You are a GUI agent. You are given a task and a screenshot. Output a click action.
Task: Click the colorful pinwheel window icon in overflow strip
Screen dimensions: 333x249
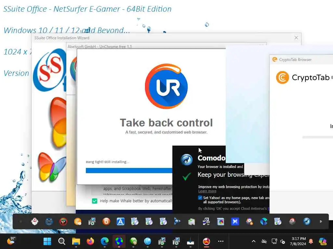221,221
